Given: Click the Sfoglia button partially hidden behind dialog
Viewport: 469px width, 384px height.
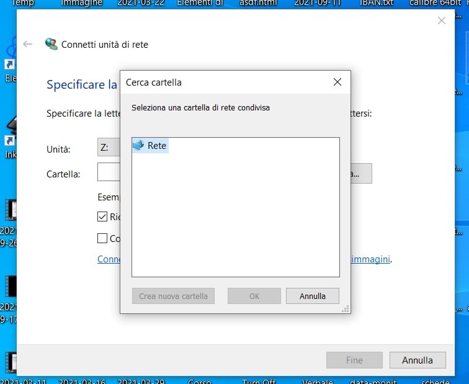Looking at the screenshot, I should tap(361, 174).
